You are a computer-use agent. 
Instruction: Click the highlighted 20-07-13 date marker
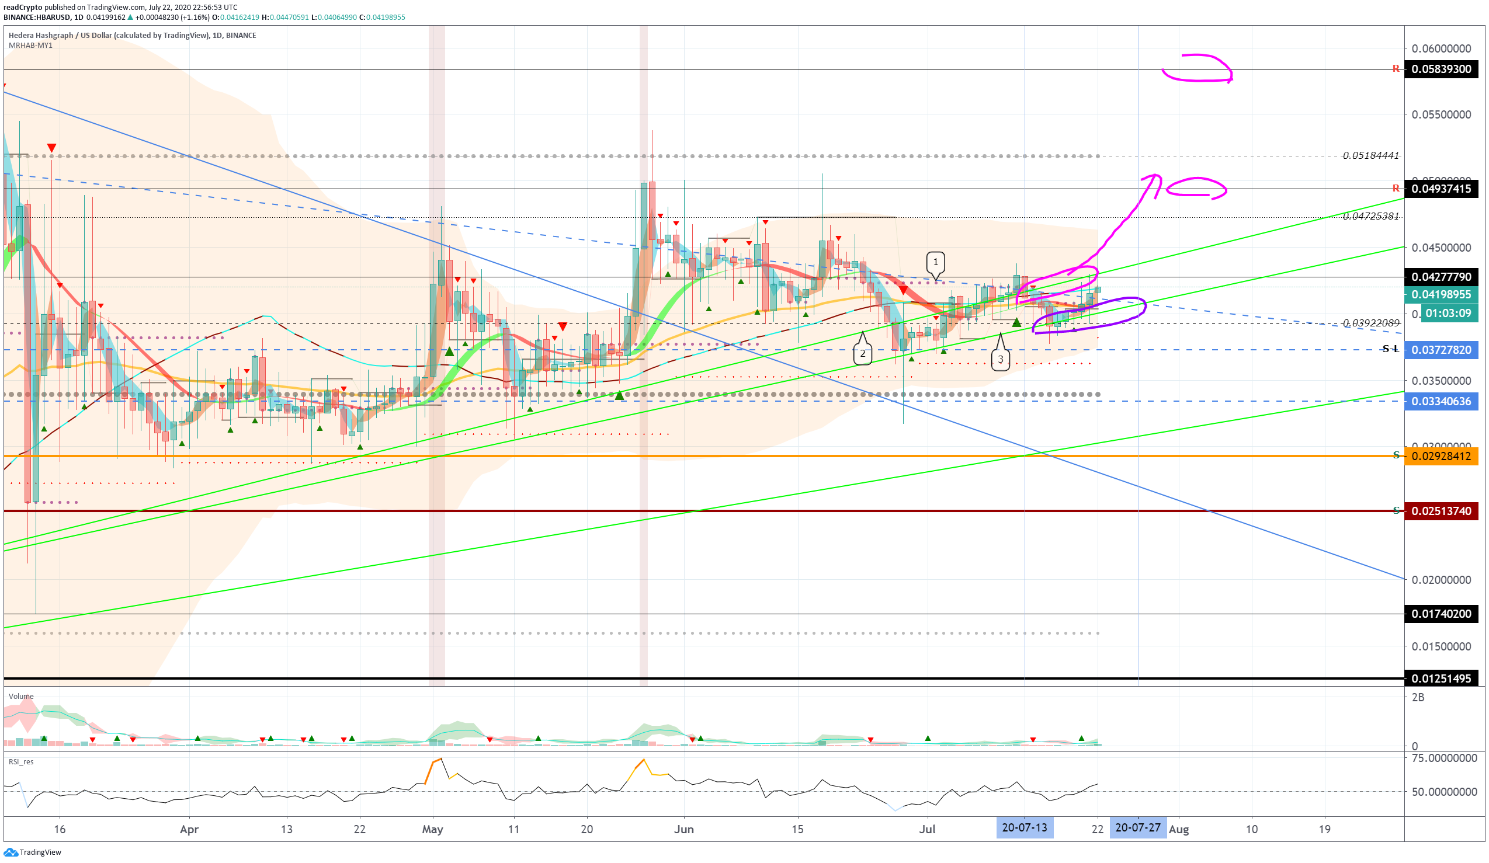(1025, 828)
